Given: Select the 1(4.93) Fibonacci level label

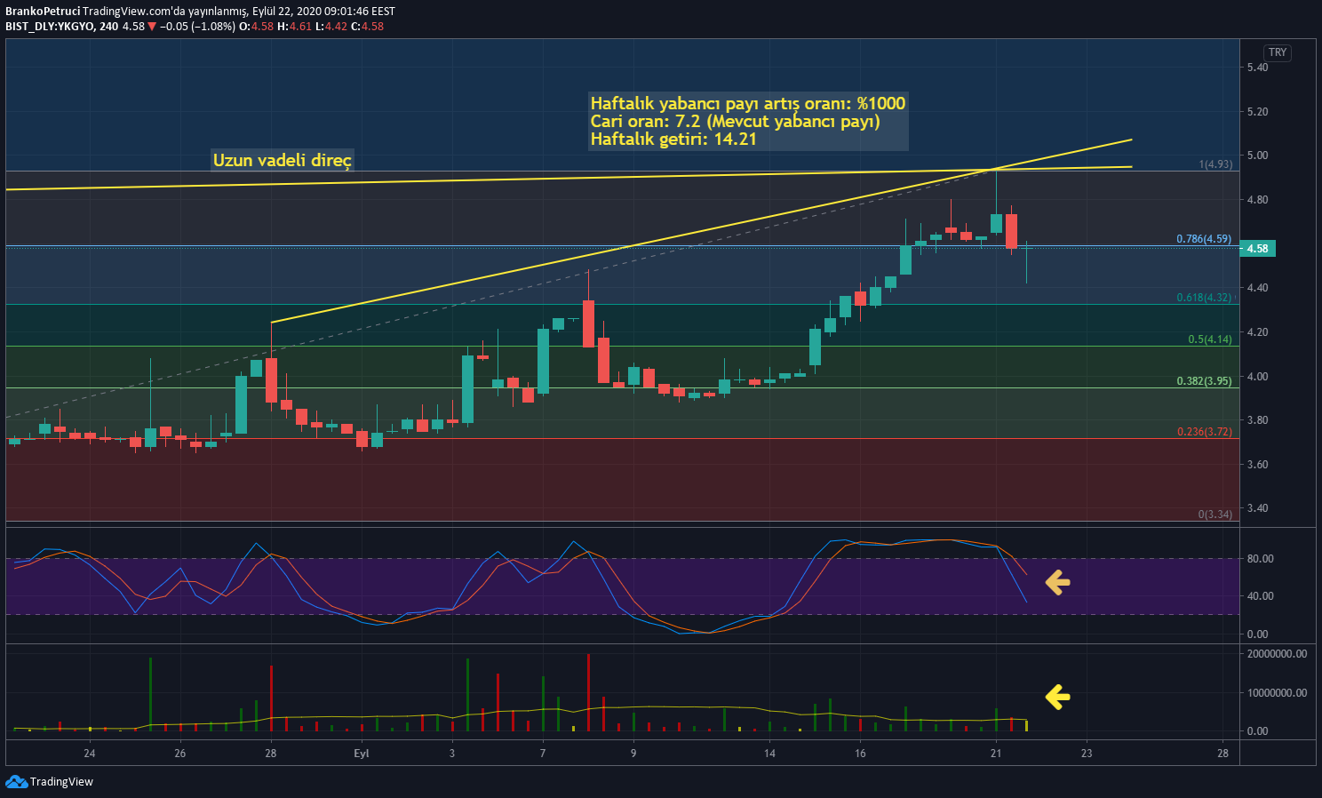Looking at the screenshot, I should tap(1215, 164).
